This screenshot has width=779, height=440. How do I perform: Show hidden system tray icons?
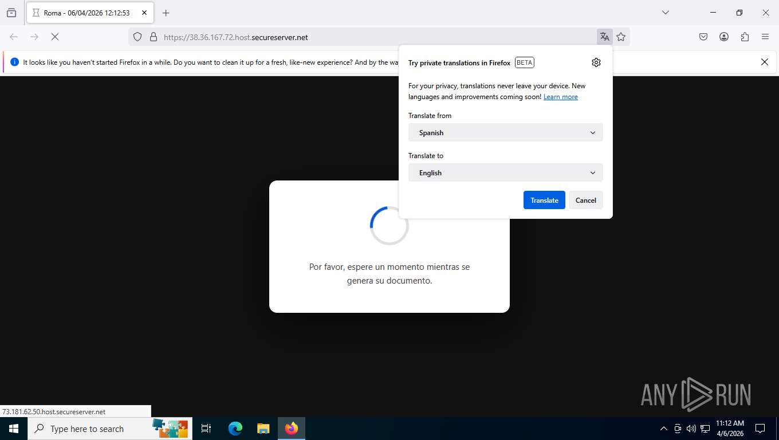pos(664,429)
